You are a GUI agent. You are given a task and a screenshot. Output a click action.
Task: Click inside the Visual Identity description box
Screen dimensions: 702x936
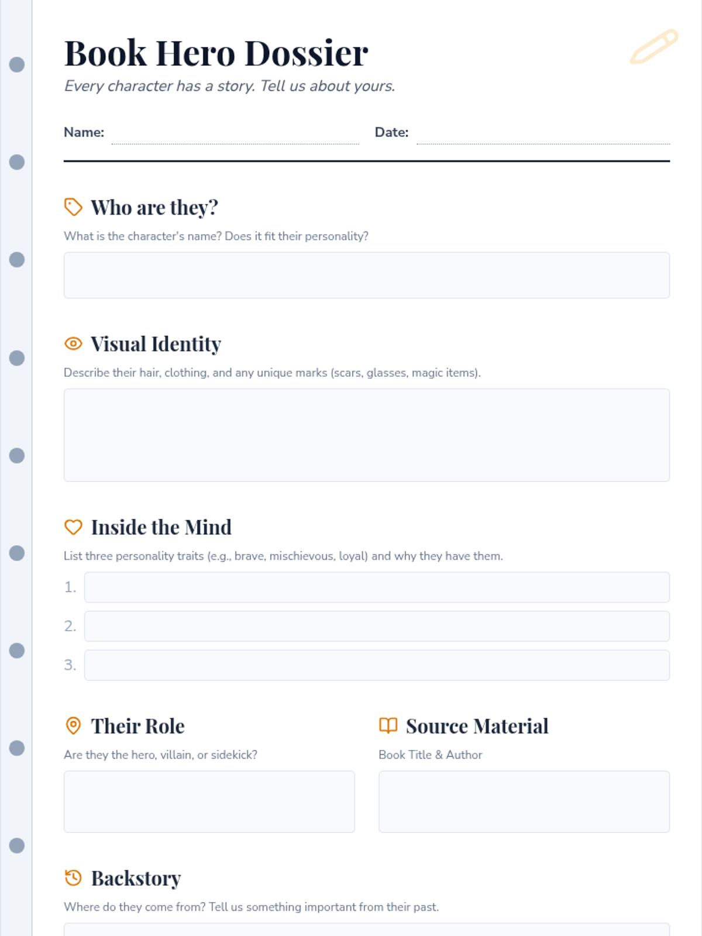366,435
